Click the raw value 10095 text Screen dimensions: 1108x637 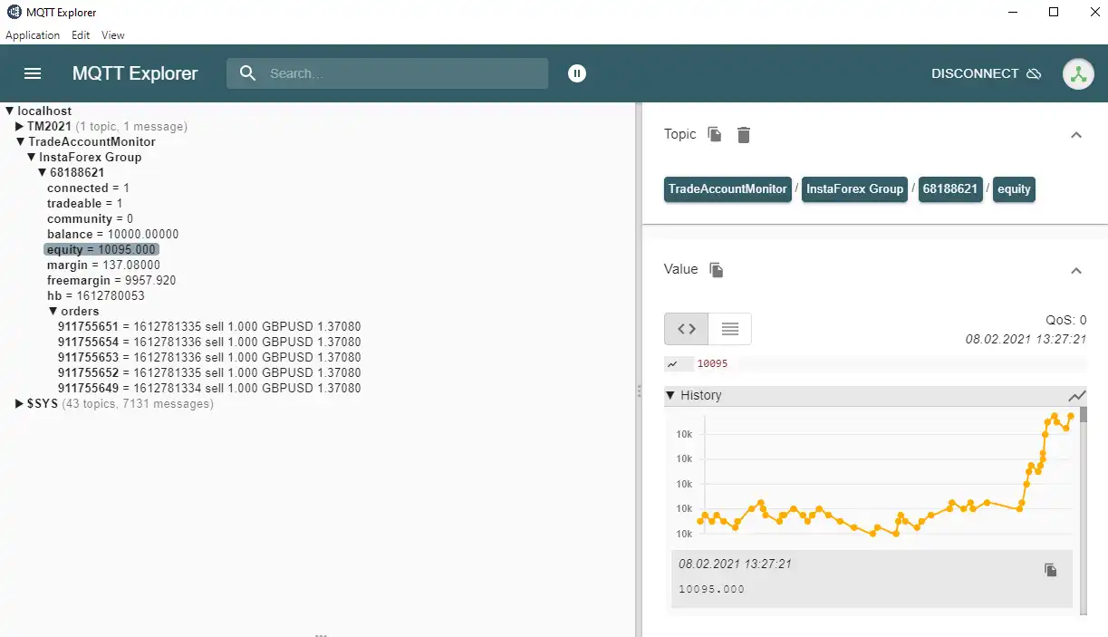(x=712, y=363)
